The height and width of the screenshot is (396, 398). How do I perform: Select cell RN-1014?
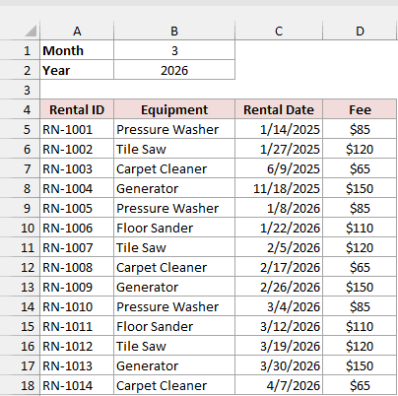pyautogui.click(x=77, y=385)
